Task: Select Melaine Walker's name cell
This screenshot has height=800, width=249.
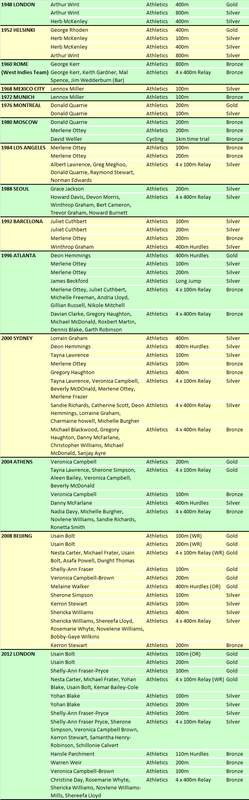Action: click(x=70, y=587)
